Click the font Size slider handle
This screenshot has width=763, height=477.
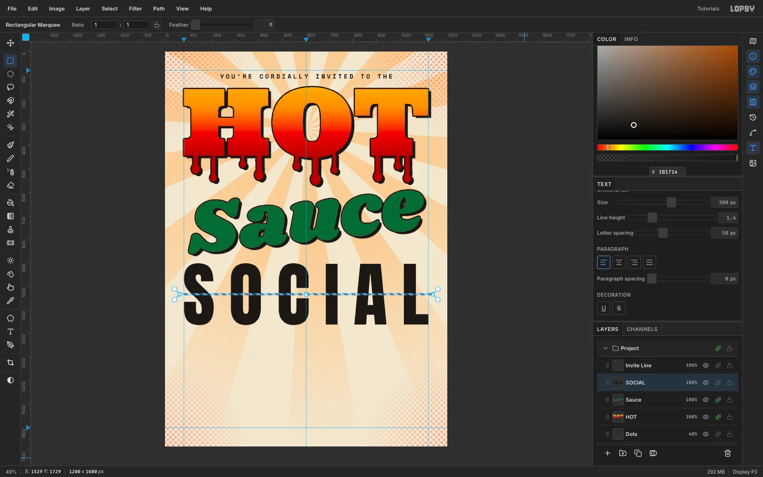click(x=671, y=202)
